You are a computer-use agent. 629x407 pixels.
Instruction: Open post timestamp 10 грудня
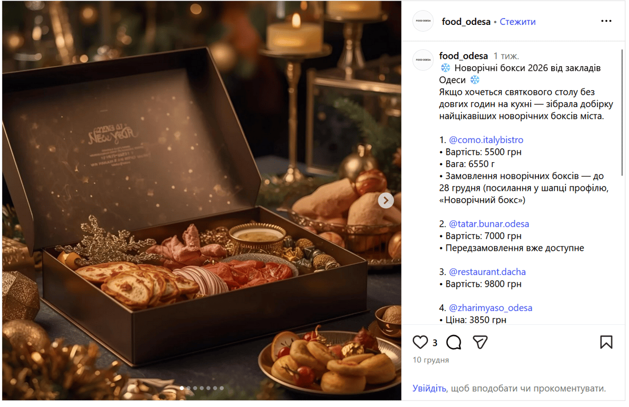[x=430, y=360]
